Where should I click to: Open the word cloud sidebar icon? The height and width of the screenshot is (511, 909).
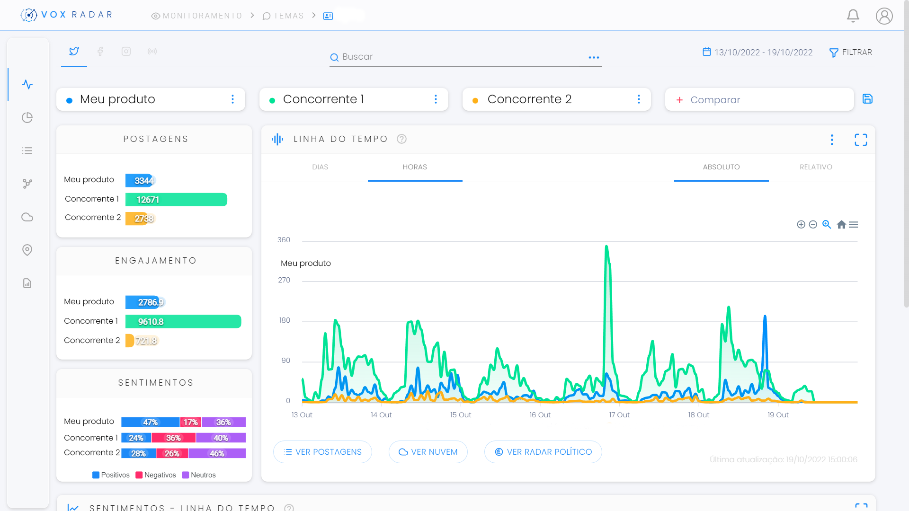coord(27,217)
